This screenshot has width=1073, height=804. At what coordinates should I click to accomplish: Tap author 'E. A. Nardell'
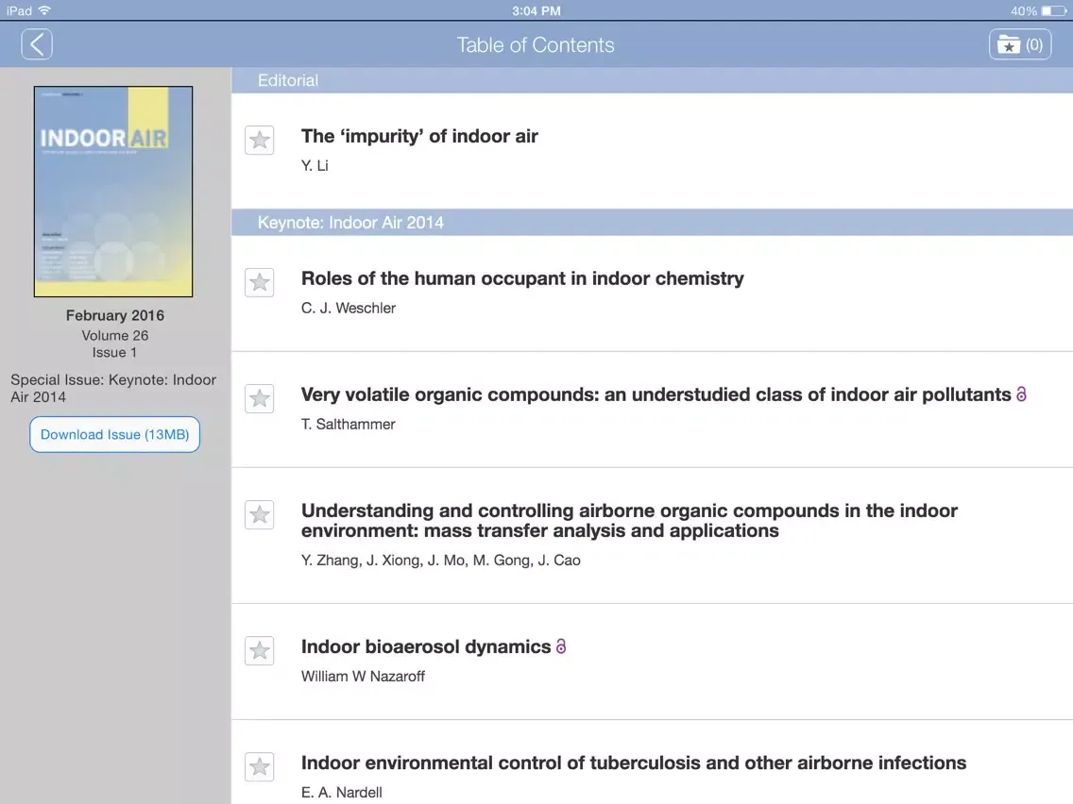342,793
